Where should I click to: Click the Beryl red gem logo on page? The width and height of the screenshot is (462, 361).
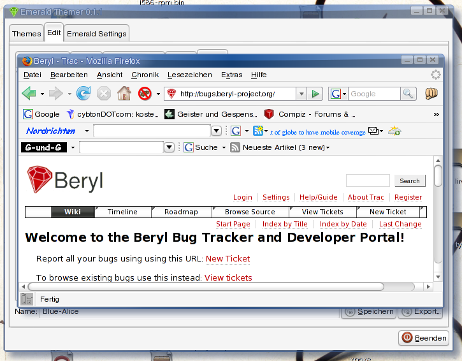point(40,180)
